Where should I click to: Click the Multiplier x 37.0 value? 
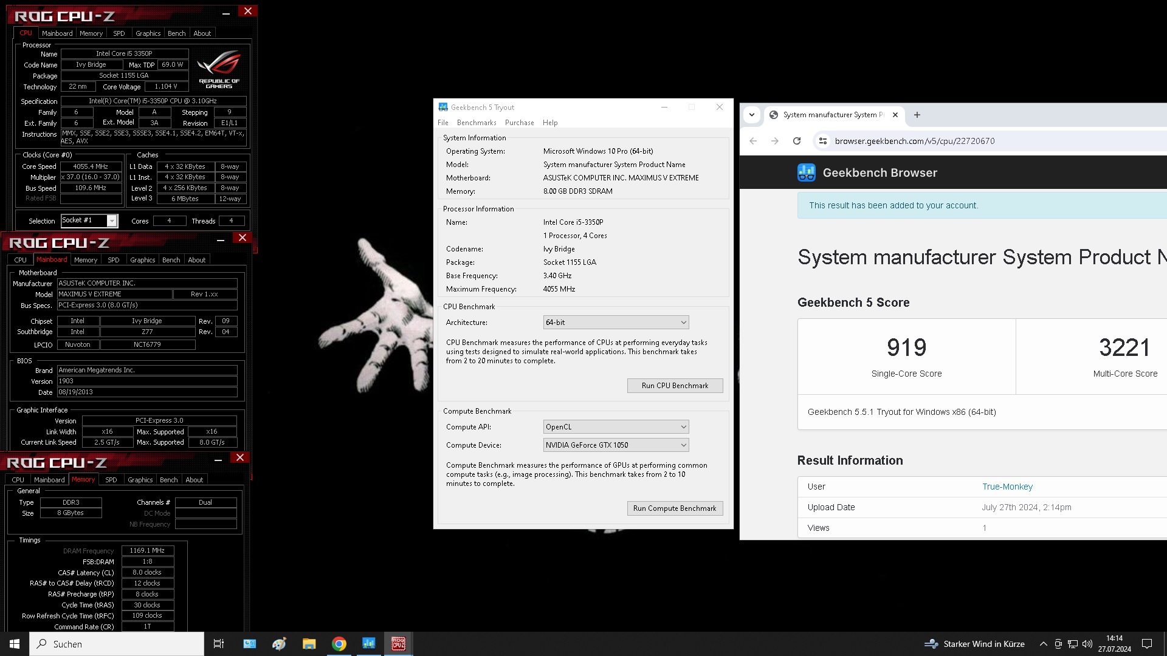(91, 177)
